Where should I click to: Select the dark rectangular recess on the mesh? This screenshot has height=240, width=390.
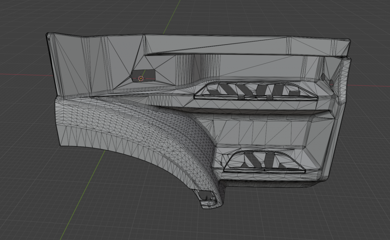[x=144, y=75]
